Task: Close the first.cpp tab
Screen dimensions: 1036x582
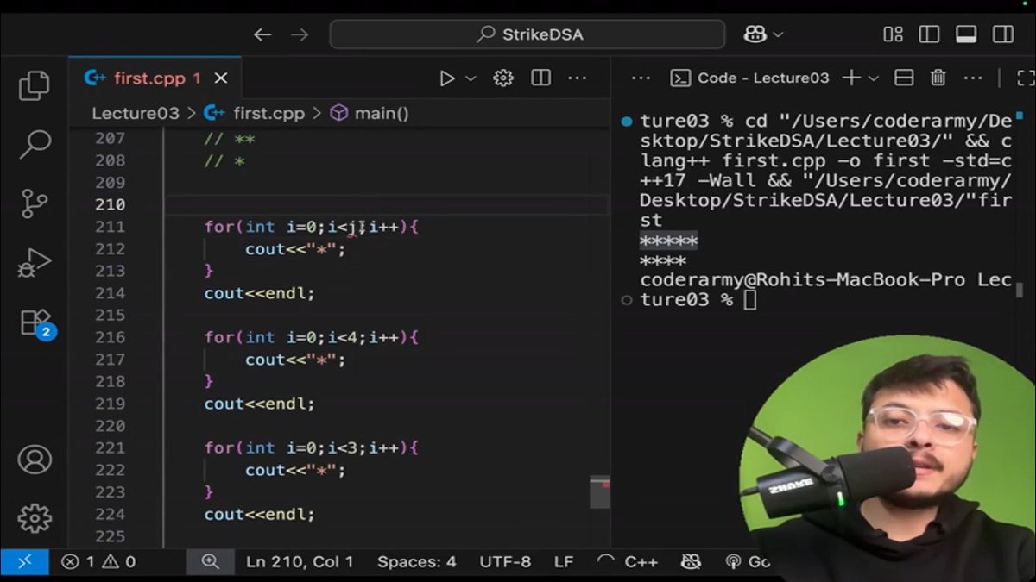Action: [x=221, y=78]
